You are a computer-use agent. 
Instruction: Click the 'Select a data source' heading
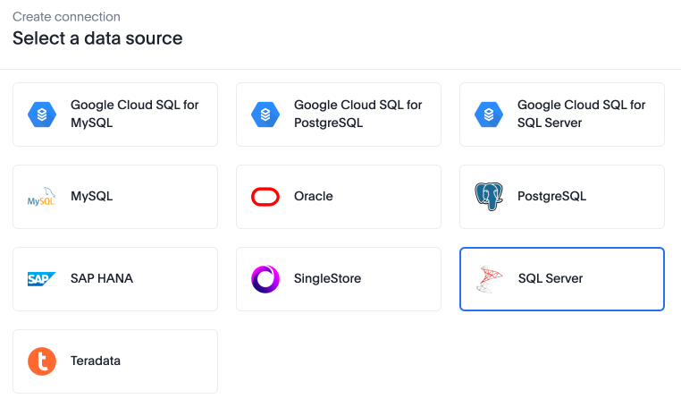[x=97, y=38]
